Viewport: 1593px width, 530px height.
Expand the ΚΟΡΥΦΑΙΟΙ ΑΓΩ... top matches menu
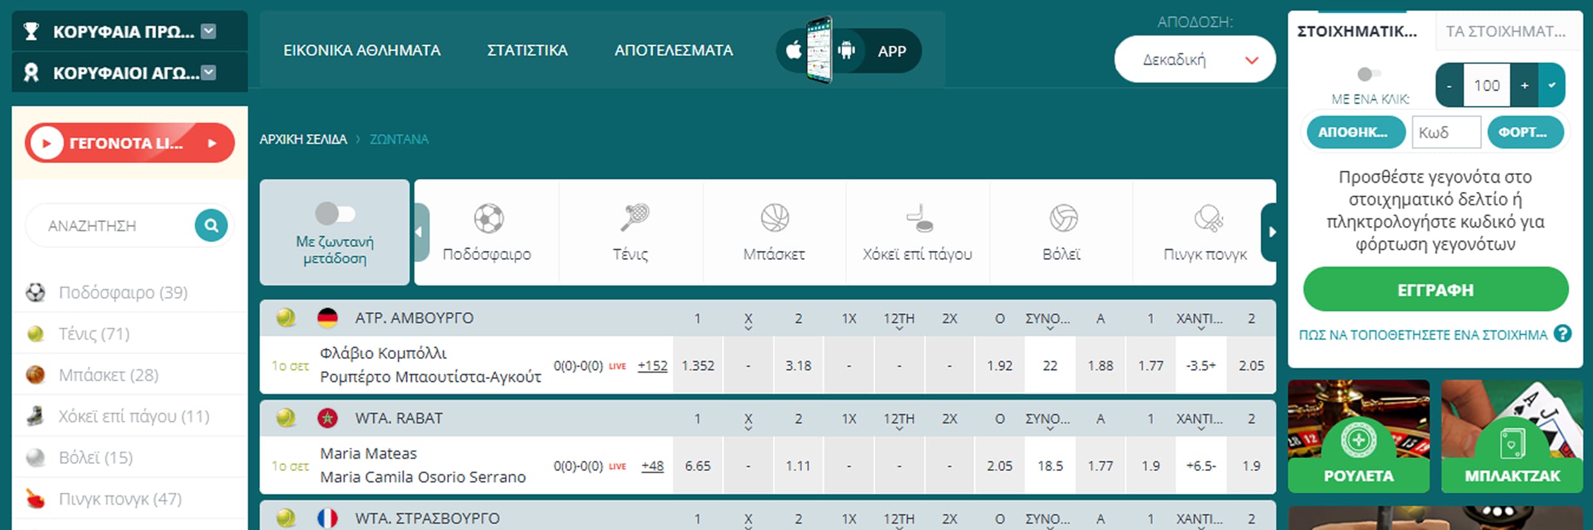[209, 73]
